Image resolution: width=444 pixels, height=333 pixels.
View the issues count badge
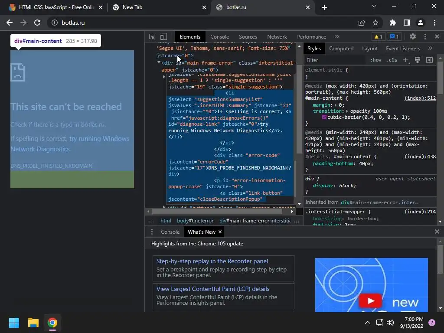click(394, 36)
